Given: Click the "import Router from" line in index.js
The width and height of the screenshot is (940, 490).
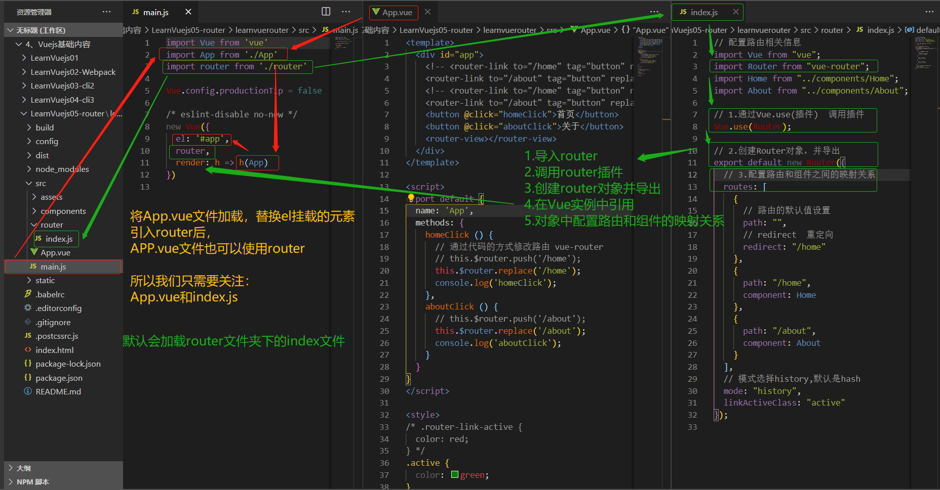Looking at the screenshot, I should (x=791, y=66).
